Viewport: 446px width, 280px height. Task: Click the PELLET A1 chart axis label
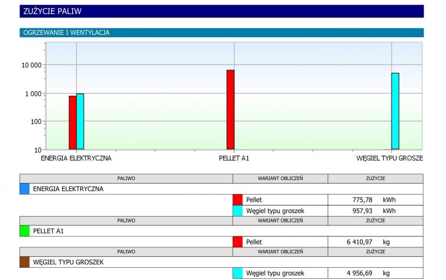(x=234, y=158)
